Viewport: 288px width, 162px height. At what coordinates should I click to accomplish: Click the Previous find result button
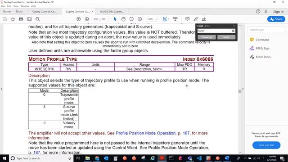[207, 37]
